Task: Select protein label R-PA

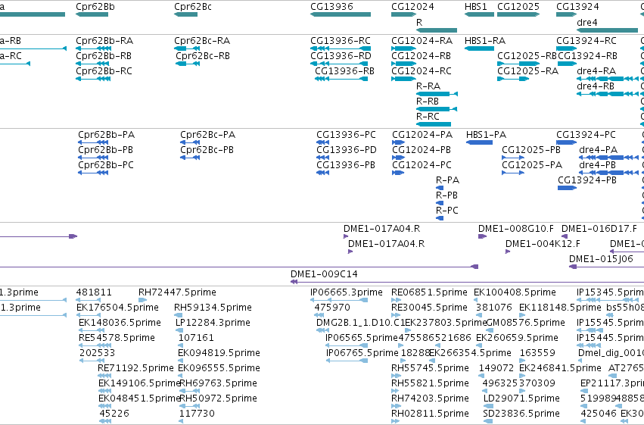Action: (x=447, y=180)
